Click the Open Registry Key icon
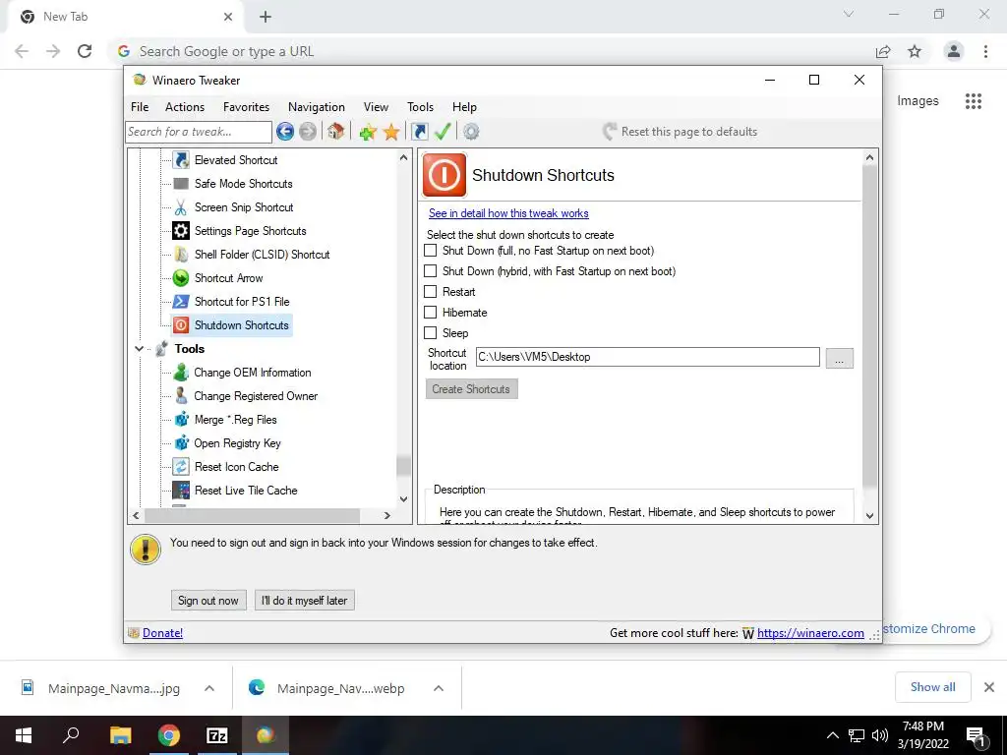Viewport: 1007px width, 755px height. tap(181, 443)
